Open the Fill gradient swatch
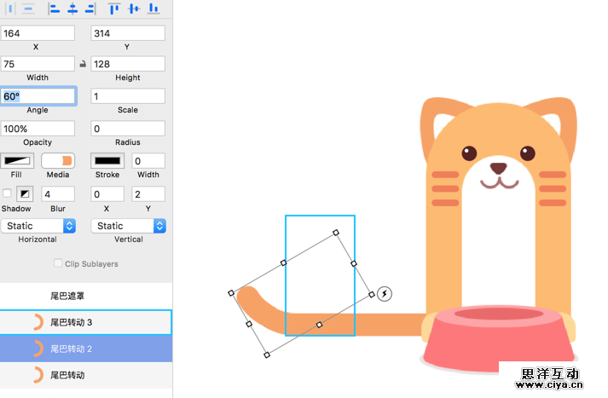Viewport: 608px width, 398px height. point(16,161)
